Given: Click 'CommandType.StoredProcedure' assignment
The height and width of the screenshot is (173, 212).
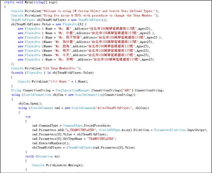Looking at the screenshot, I should point(87,126).
